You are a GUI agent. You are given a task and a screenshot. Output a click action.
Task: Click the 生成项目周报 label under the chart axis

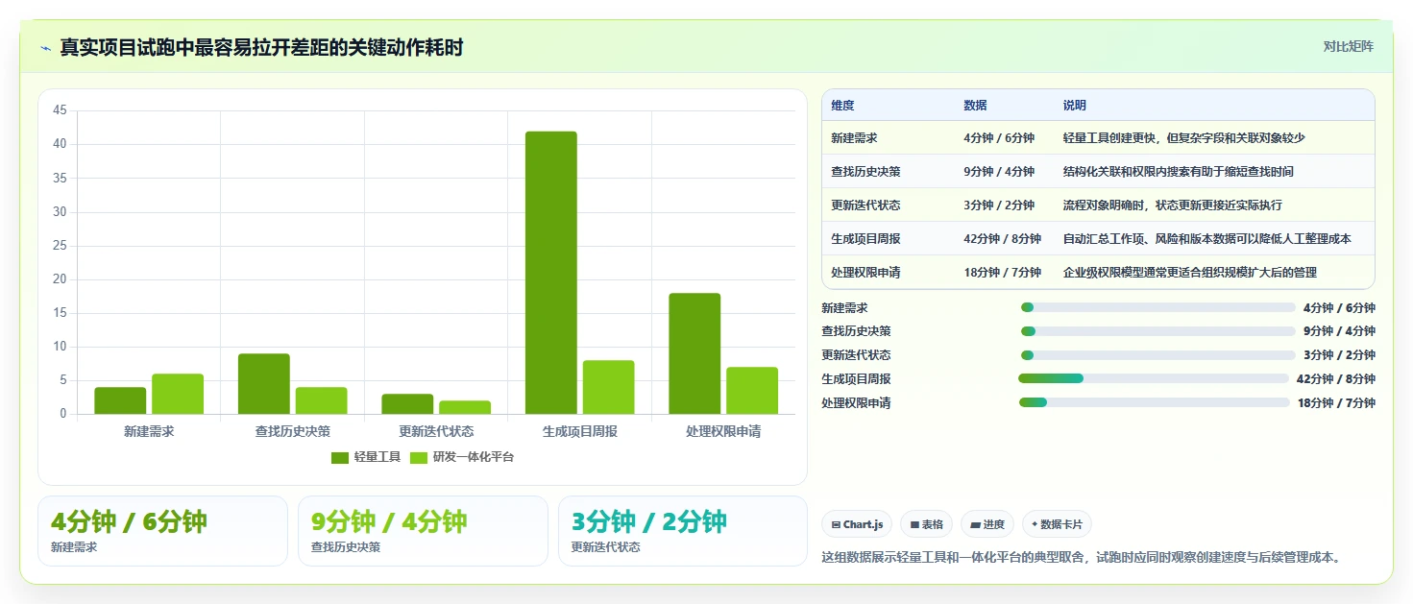point(580,432)
